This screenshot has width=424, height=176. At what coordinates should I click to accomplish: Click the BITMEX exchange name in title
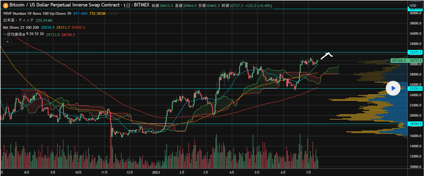[142, 5]
